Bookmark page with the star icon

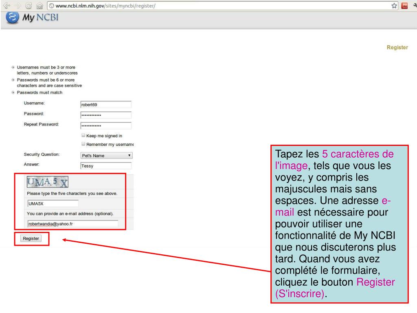[394, 6]
